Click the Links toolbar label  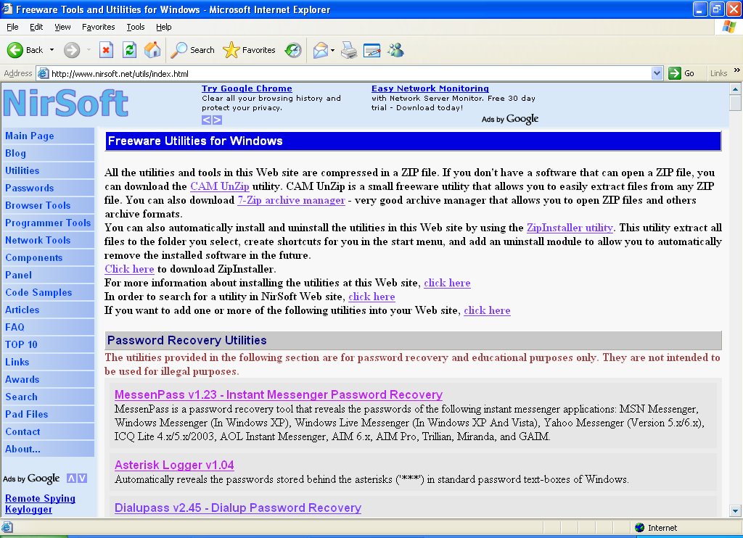point(718,73)
